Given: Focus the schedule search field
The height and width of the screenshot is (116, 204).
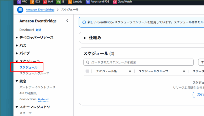Looking at the screenshot, I should (138, 62).
